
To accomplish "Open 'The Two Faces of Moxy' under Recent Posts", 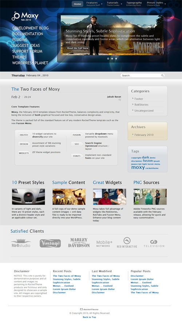I will [67, 276].
